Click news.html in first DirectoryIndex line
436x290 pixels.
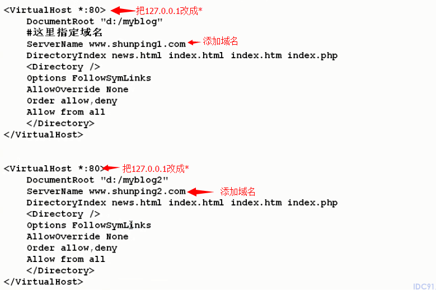(x=137, y=55)
